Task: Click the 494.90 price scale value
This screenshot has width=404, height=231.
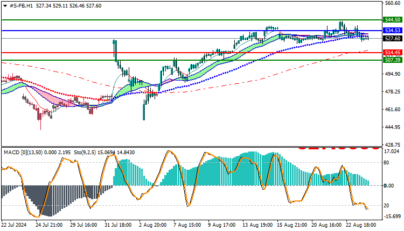Action: tap(392, 74)
